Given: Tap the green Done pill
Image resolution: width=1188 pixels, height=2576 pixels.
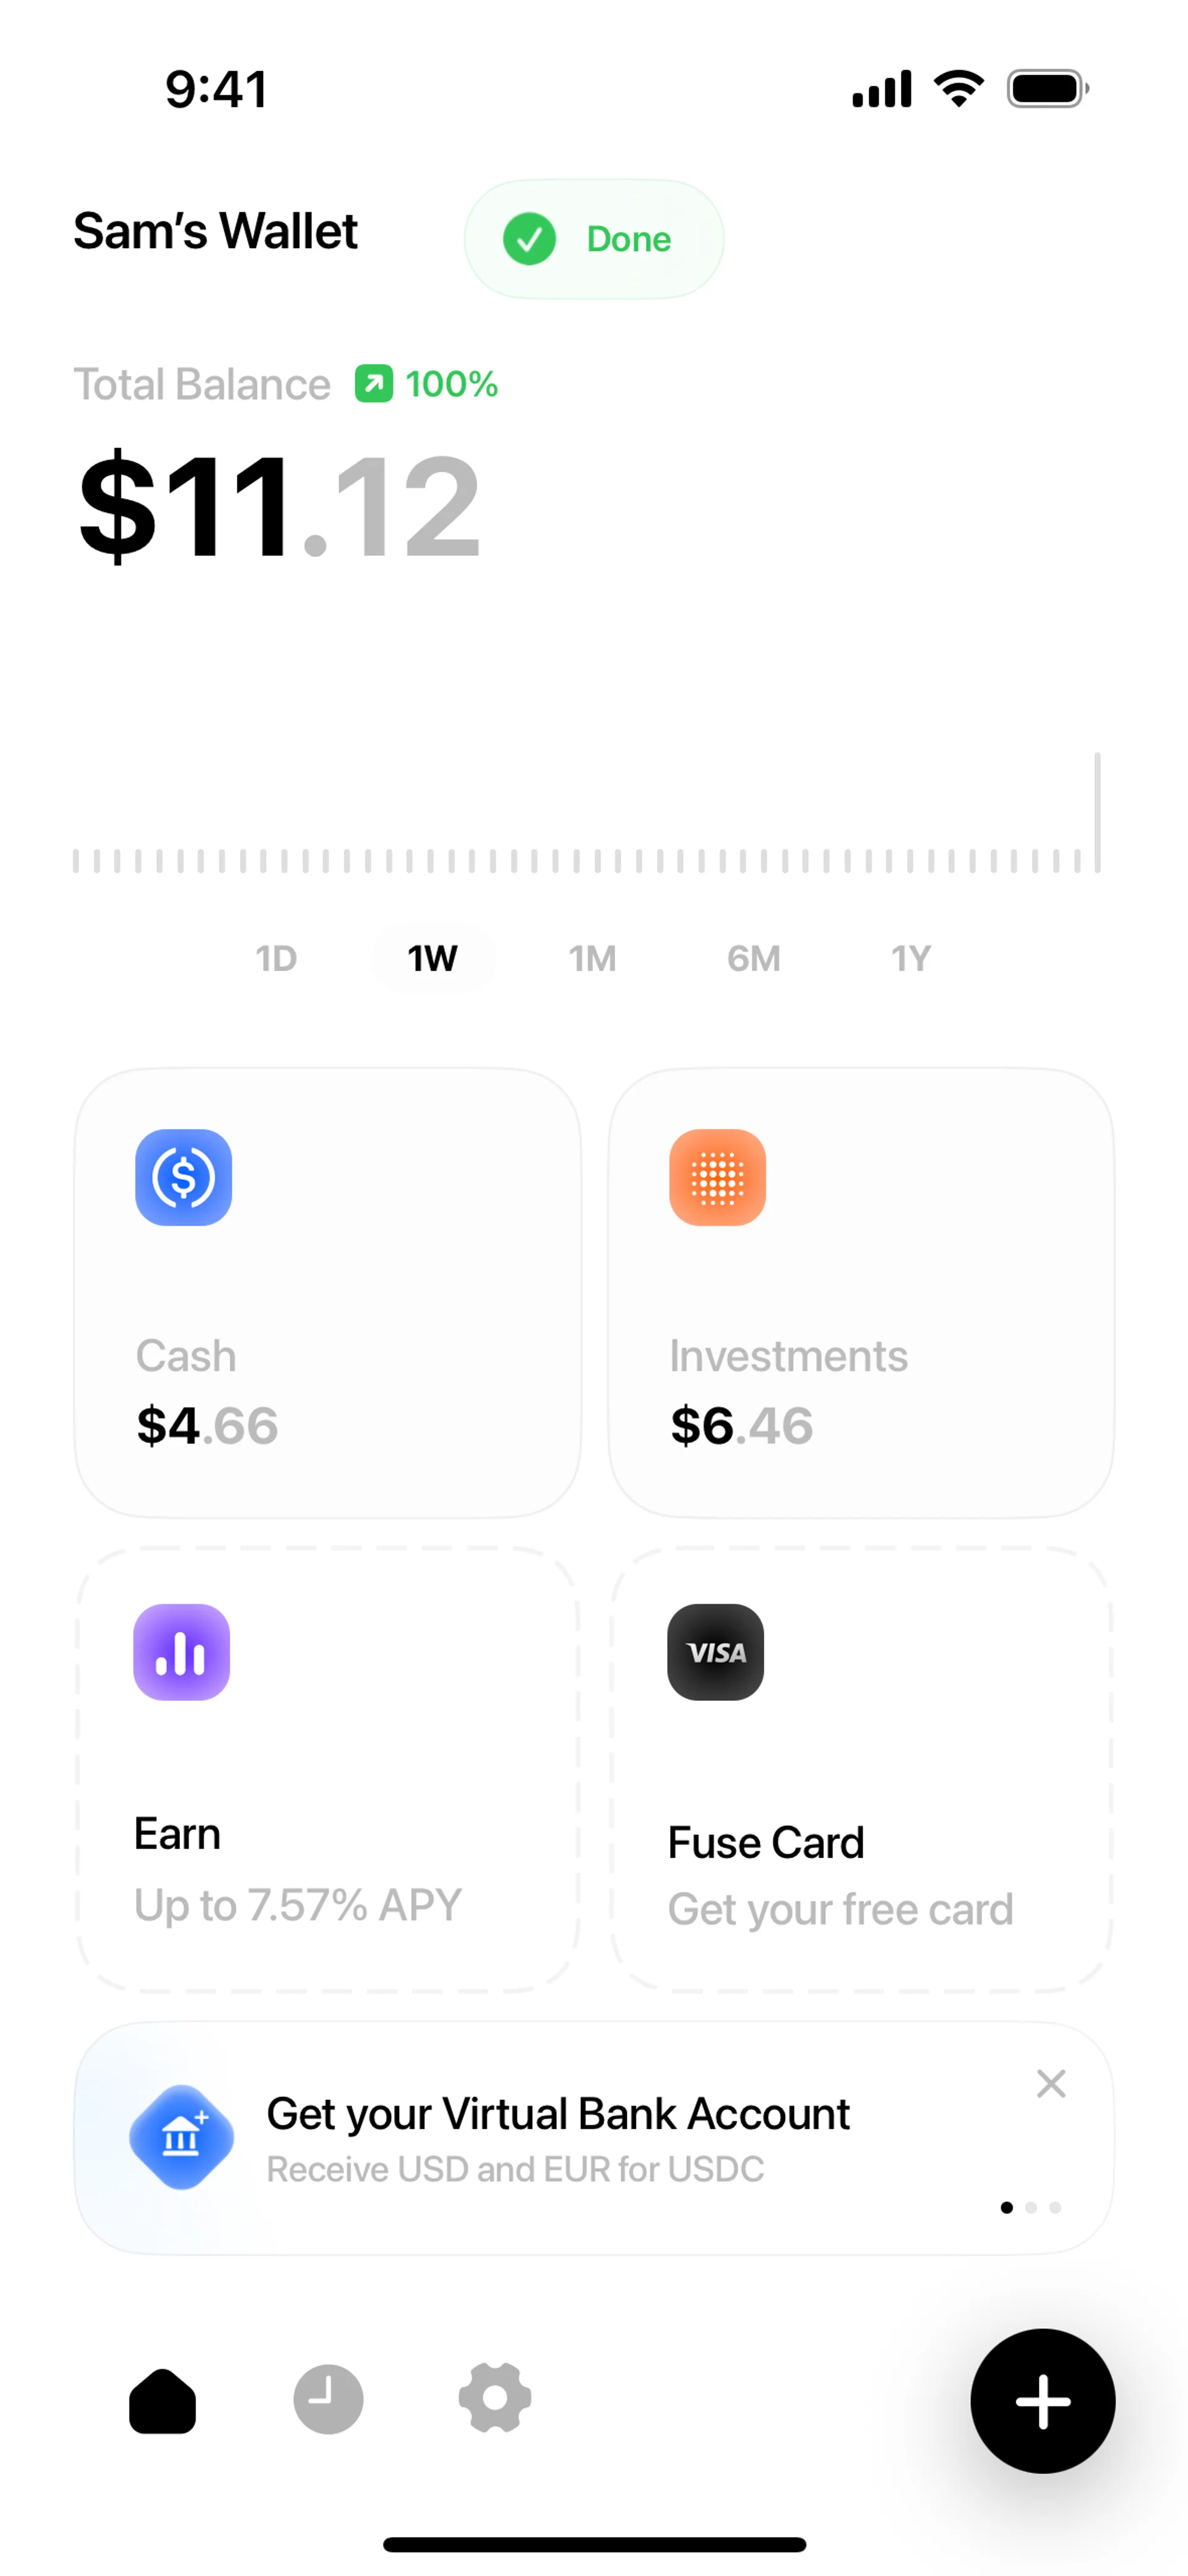Looking at the screenshot, I should [594, 239].
